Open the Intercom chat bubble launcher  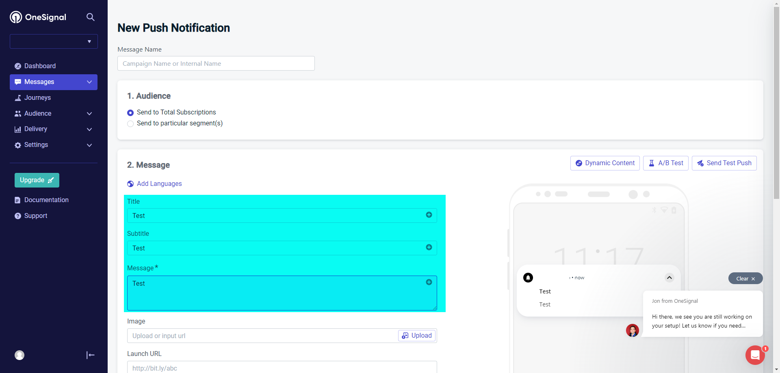[755, 355]
